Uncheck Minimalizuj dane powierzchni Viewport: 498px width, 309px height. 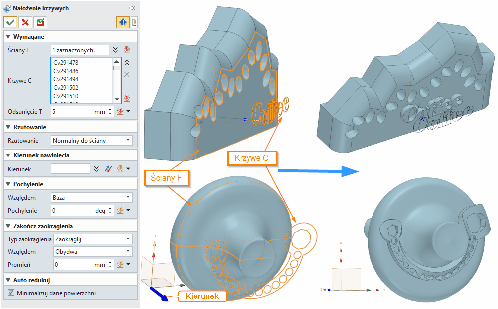pyautogui.click(x=11, y=292)
